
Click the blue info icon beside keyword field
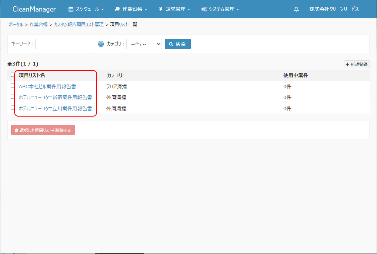[101, 44]
